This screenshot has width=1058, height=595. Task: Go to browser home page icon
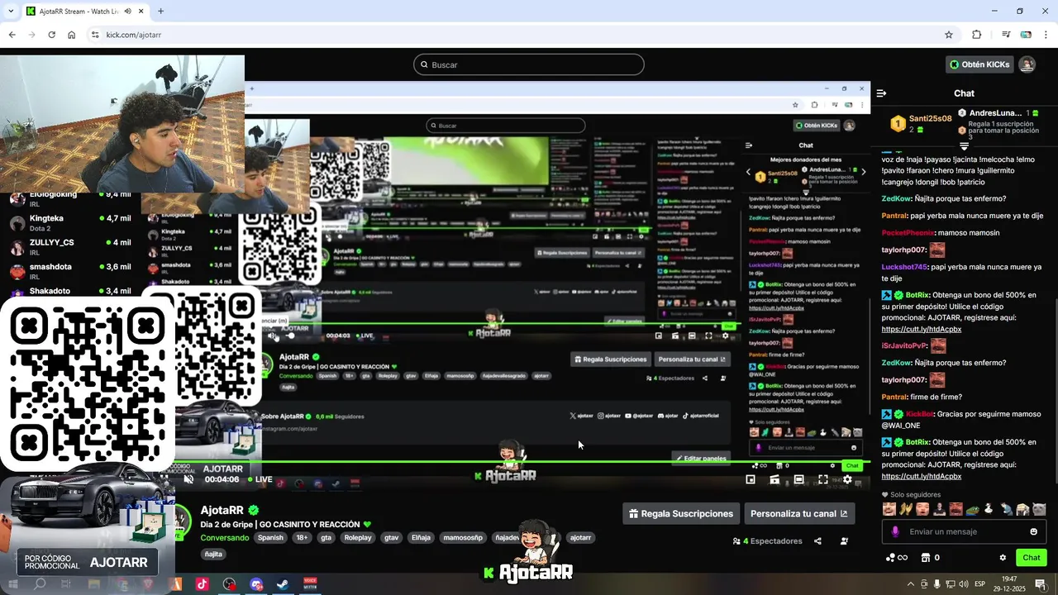[x=72, y=35]
